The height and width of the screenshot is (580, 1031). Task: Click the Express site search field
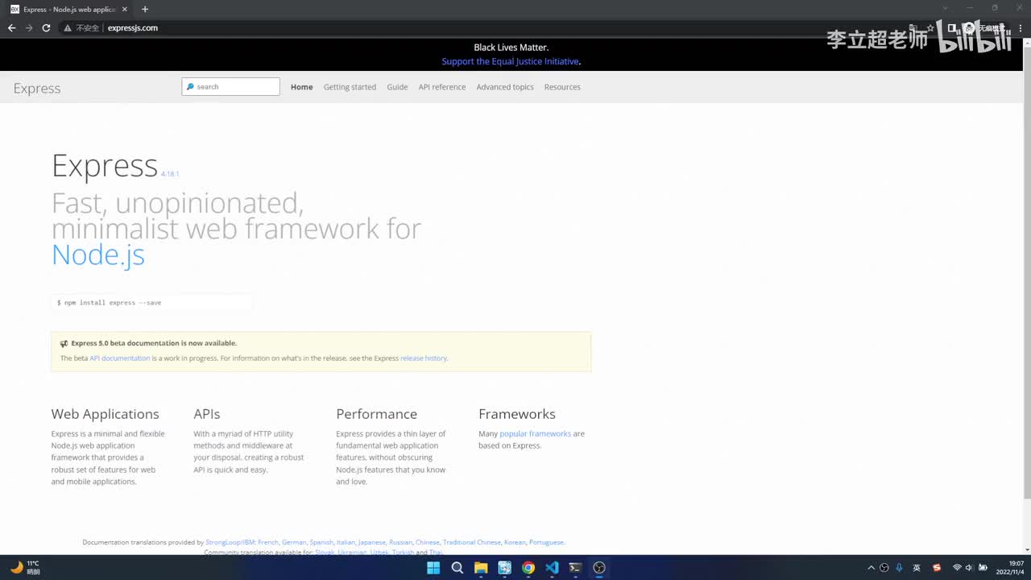(231, 86)
